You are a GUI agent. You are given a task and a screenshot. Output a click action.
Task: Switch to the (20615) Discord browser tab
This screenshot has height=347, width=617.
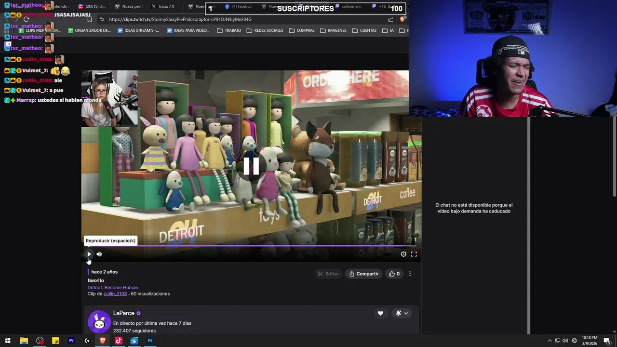pyautogui.click(x=92, y=6)
